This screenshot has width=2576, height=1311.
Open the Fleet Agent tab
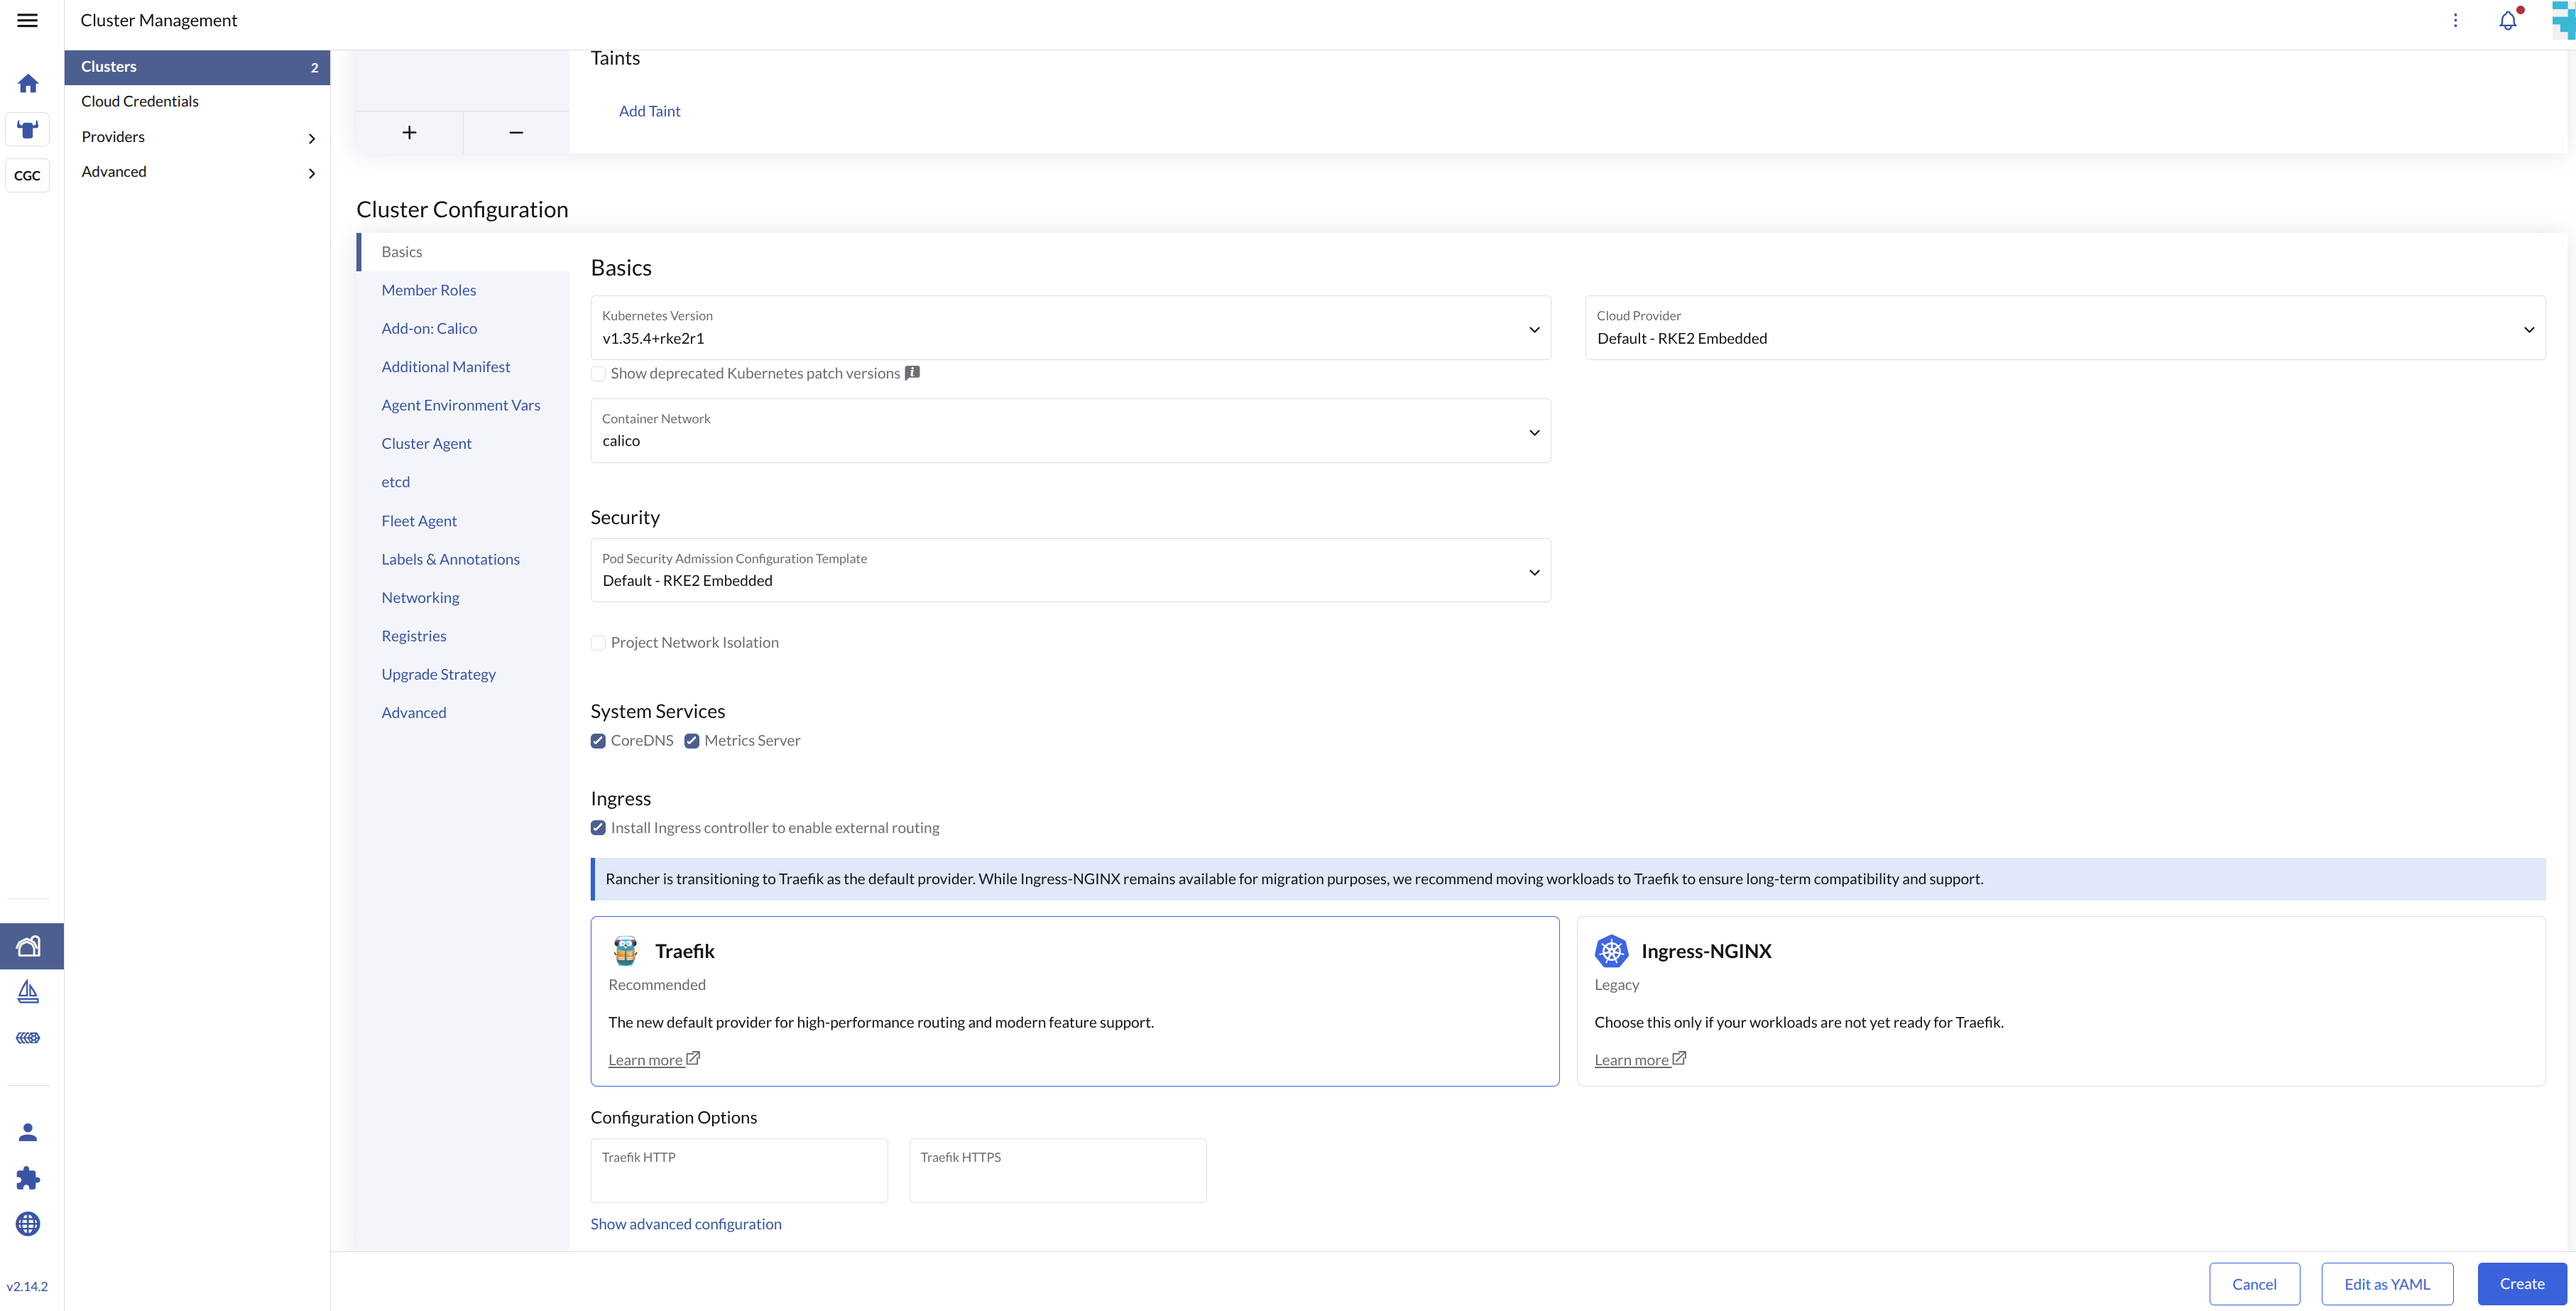(418, 521)
